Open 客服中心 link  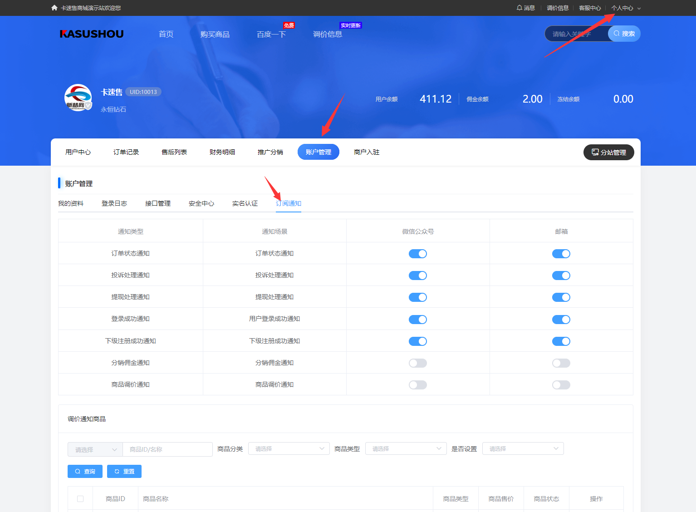[590, 8]
